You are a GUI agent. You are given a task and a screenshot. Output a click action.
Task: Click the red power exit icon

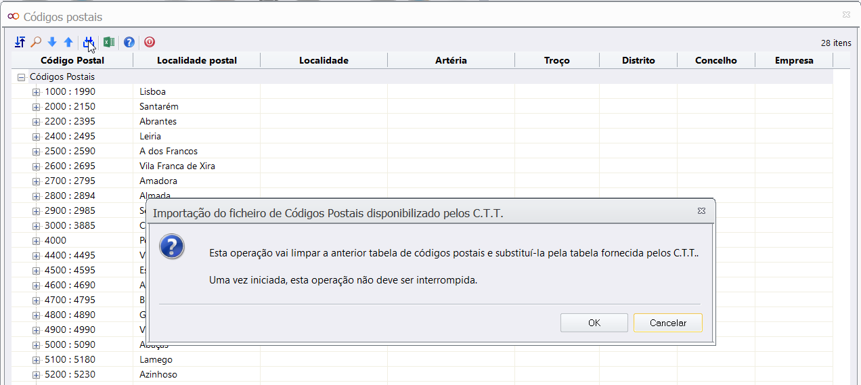(150, 43)
